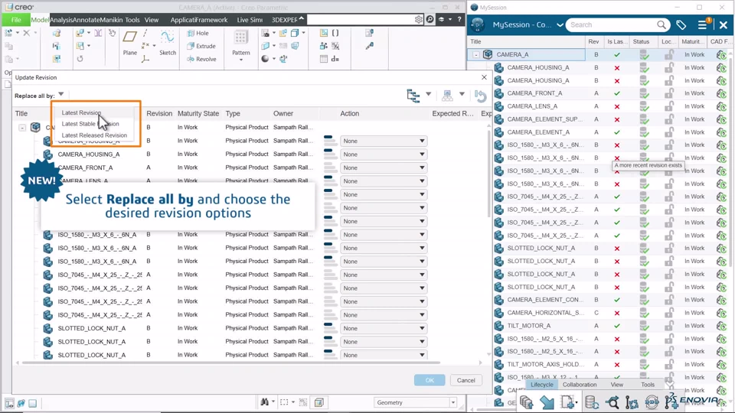Close the MySession panel with X

point(724,24)
